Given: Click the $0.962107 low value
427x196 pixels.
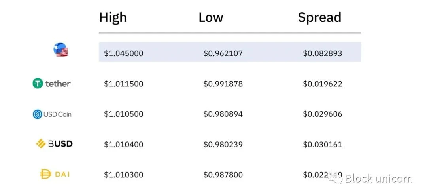Looking at the screenshot, I should click(223, 53).
